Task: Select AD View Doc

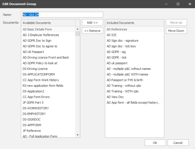Action: 135,97
